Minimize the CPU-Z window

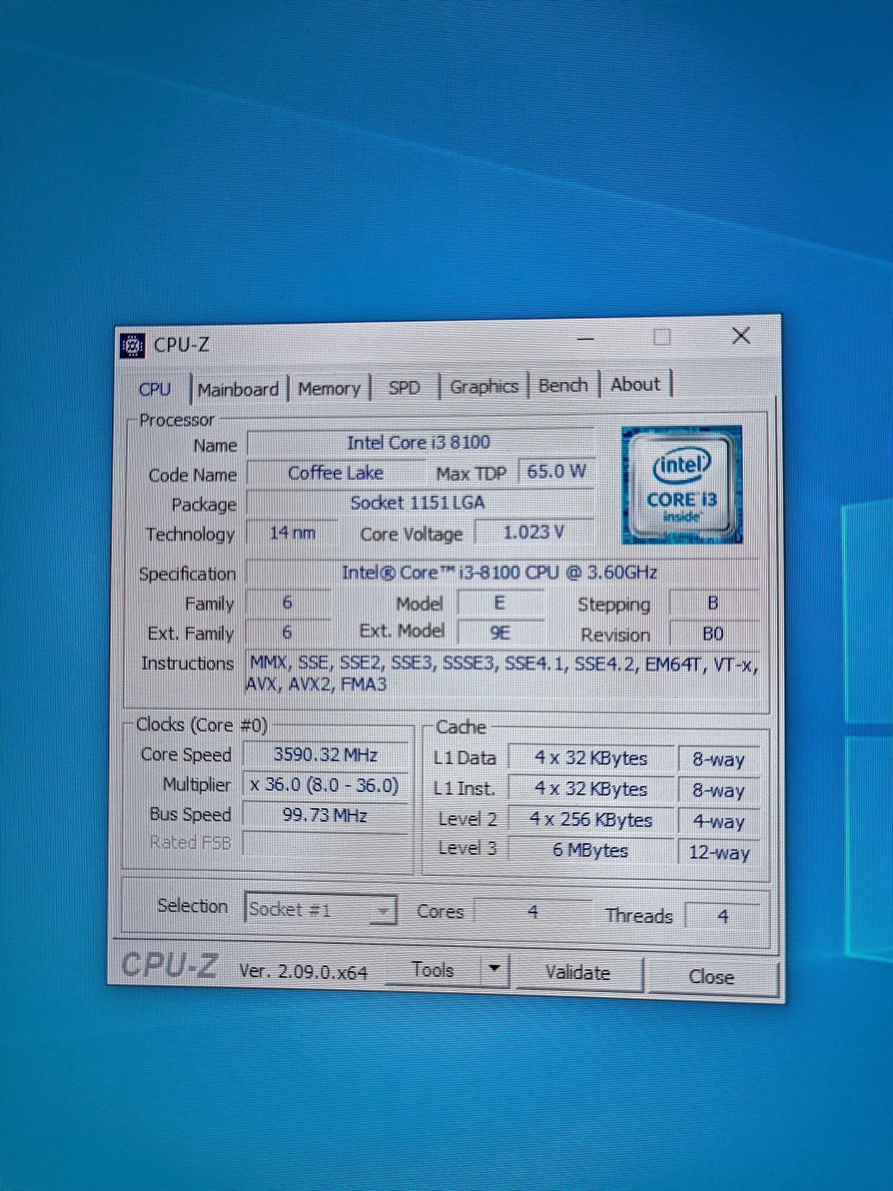tap(586, 339)
